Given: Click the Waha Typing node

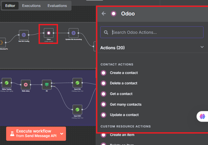Looking at the screenshot, I should [x=7, y=83].
